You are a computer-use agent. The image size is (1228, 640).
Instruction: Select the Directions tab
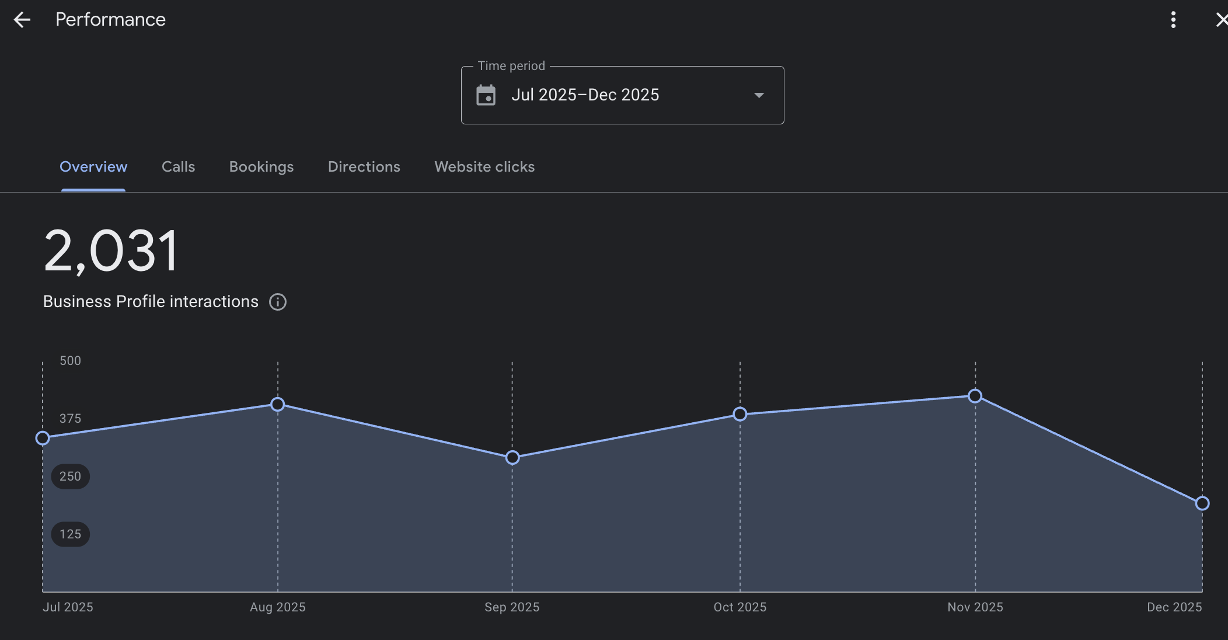pyautogui.click(x=364, y=167)
